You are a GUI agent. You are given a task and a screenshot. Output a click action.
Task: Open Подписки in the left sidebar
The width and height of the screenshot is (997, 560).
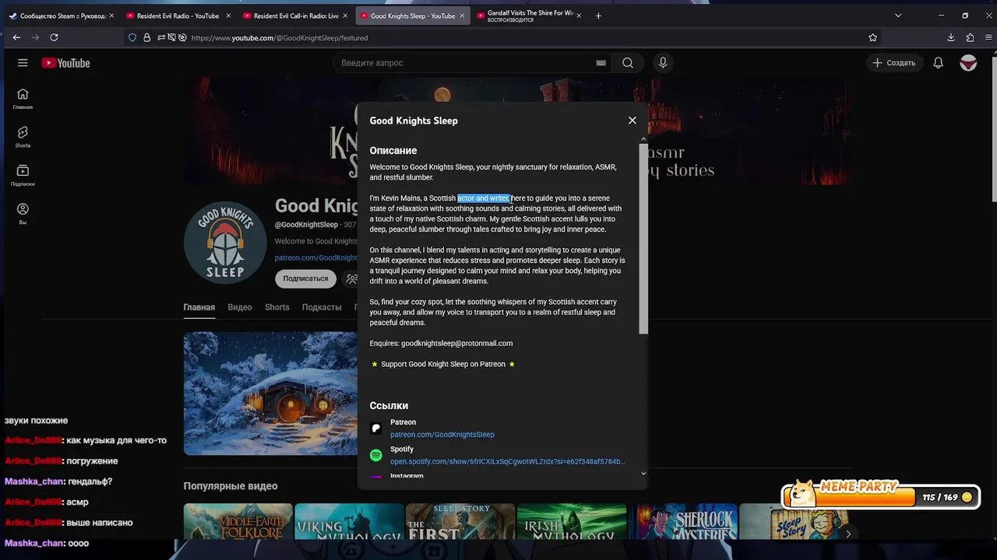[23, 175]
